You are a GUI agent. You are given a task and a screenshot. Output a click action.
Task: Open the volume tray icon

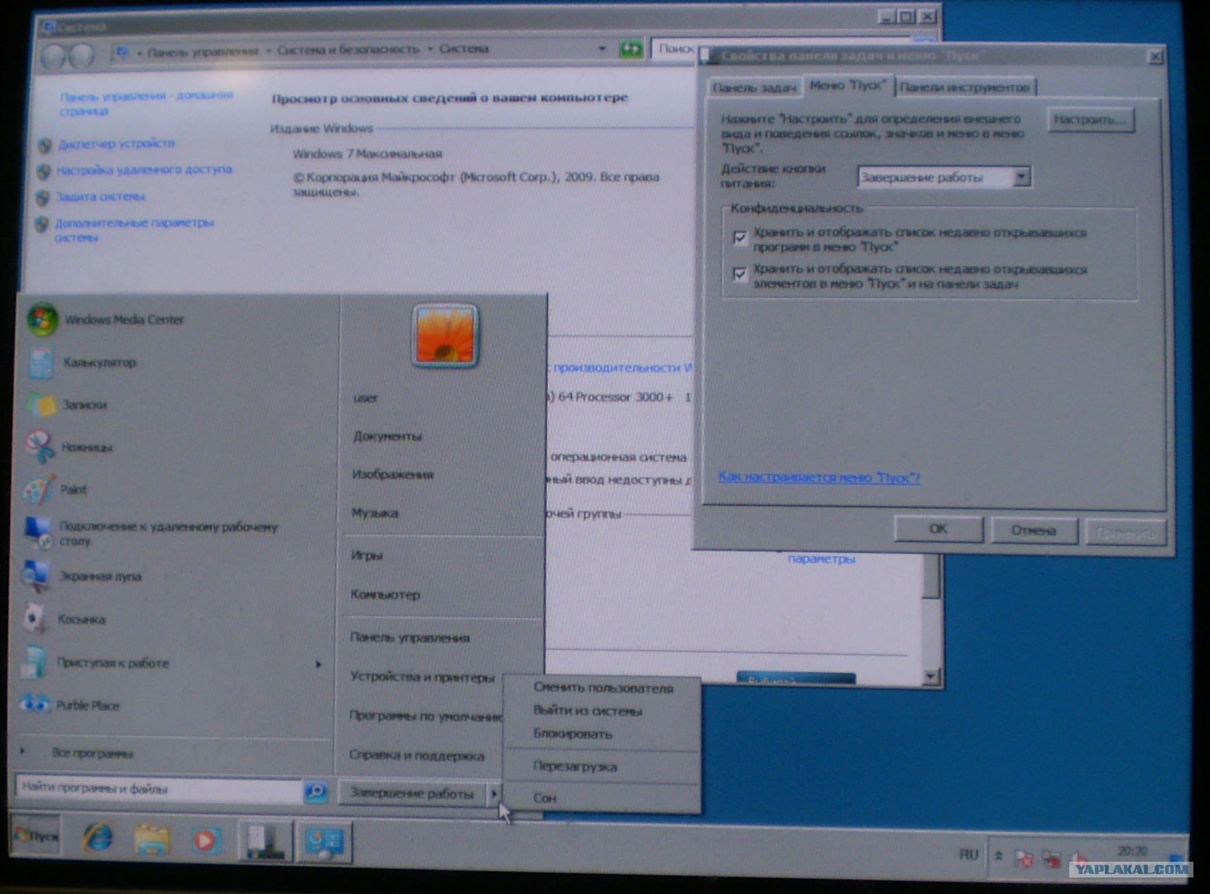[x=1080, y=858]
